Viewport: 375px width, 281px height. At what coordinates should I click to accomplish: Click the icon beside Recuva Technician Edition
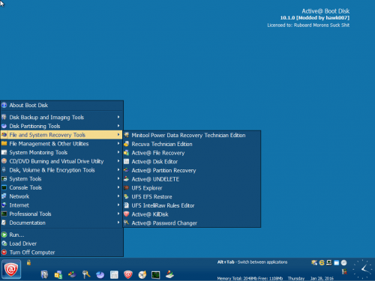point(127,144)
